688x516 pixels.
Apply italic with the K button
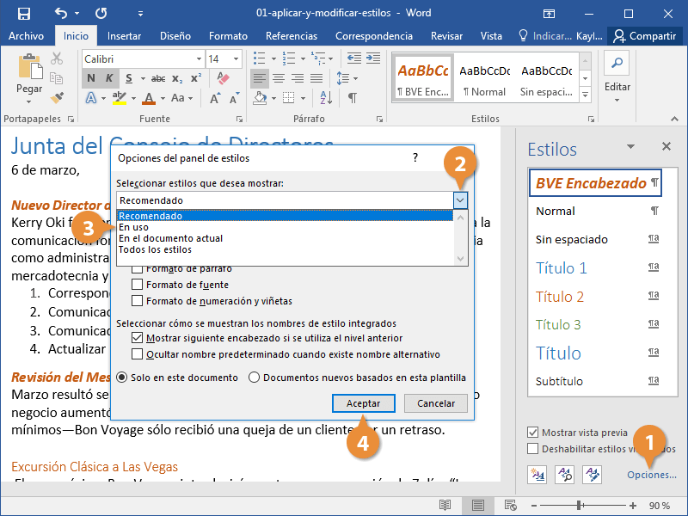coord(109,78)
